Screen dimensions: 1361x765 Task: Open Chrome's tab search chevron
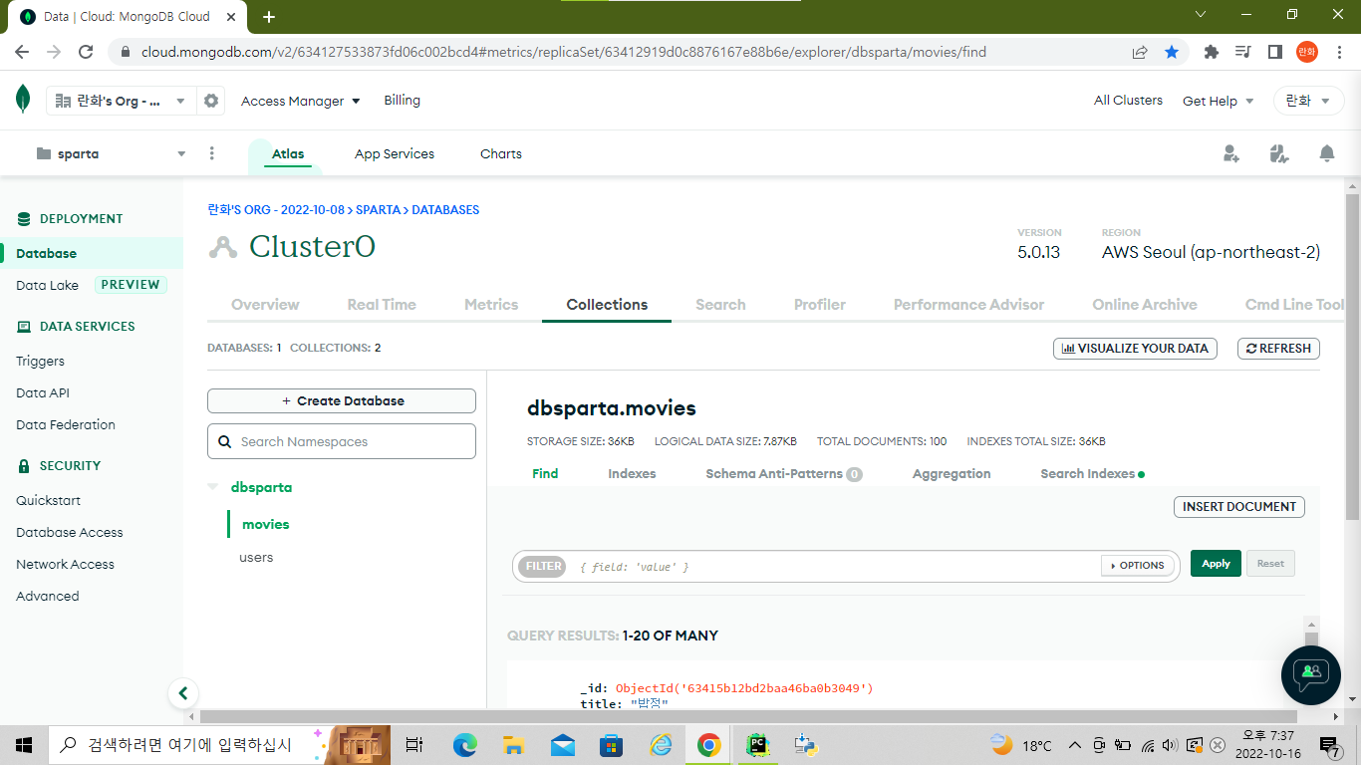coord(1201,15)
